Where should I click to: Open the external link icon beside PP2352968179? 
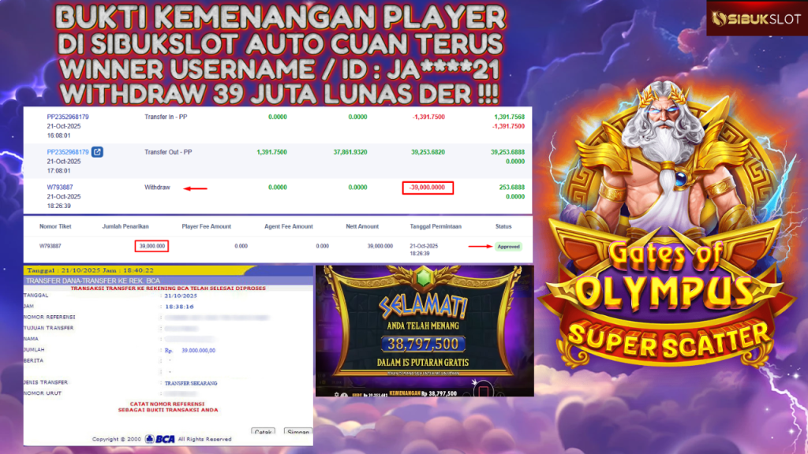[x=97, y=152]
